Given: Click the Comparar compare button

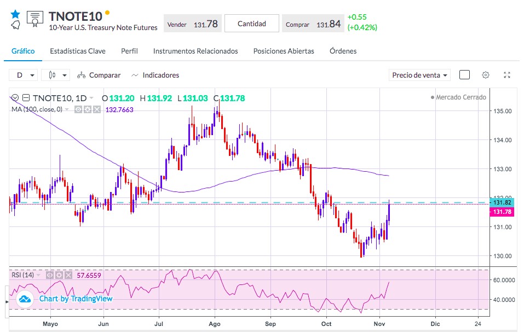Looking at the screenshot, I should click(99, 75).
